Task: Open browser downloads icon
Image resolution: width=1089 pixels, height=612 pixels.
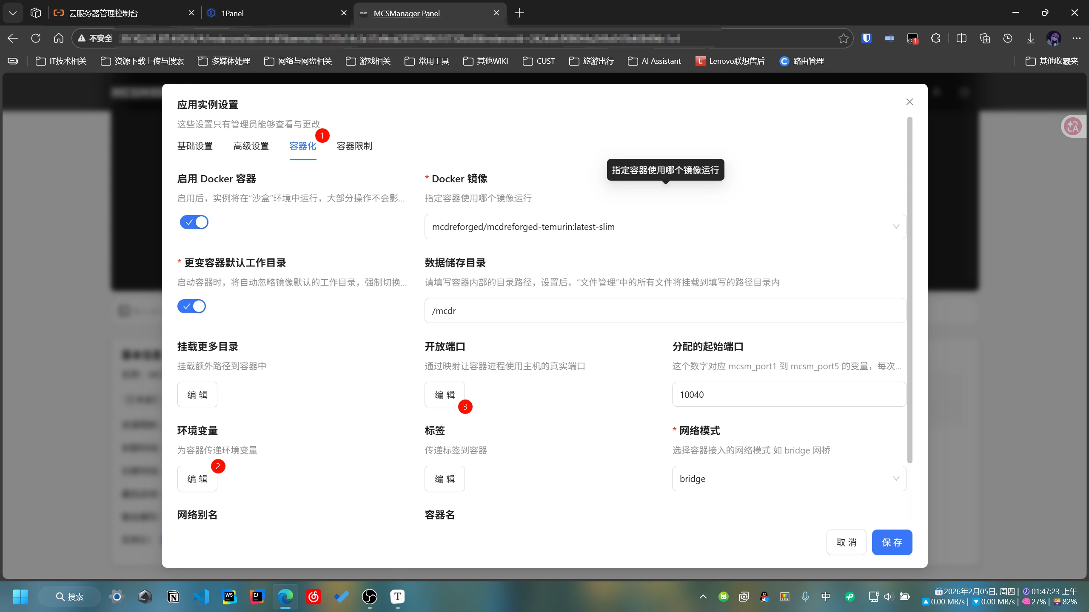Action: point(1031,38)
